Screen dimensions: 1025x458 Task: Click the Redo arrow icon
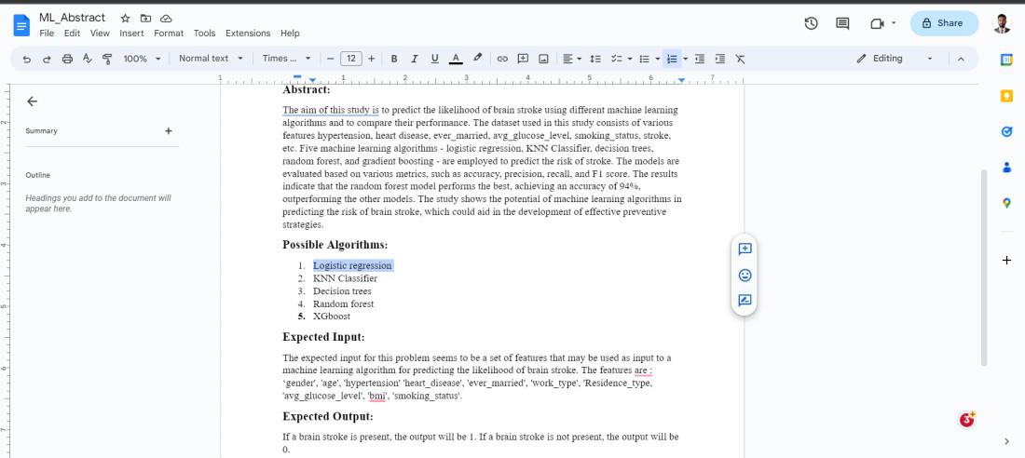pyautogui.click(x=48, y=59)
